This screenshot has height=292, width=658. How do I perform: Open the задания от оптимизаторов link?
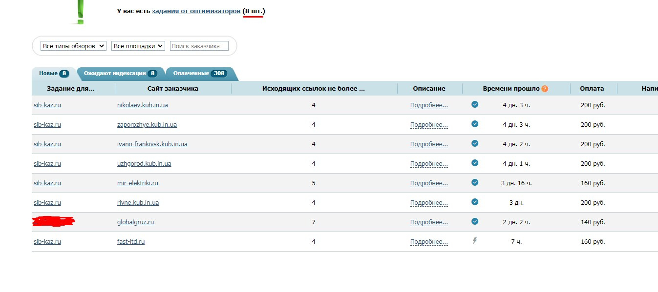196,11
